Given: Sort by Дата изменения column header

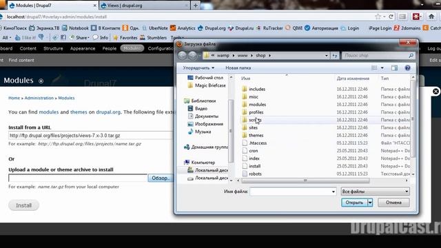Looking at the screenshot, I should [353, 79].
